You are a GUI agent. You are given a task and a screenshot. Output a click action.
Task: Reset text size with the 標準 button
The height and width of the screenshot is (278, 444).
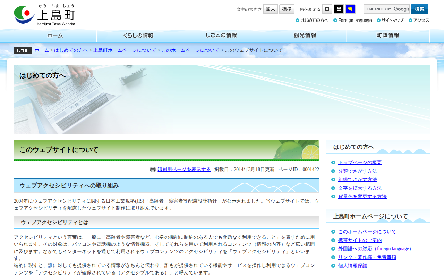287,9
